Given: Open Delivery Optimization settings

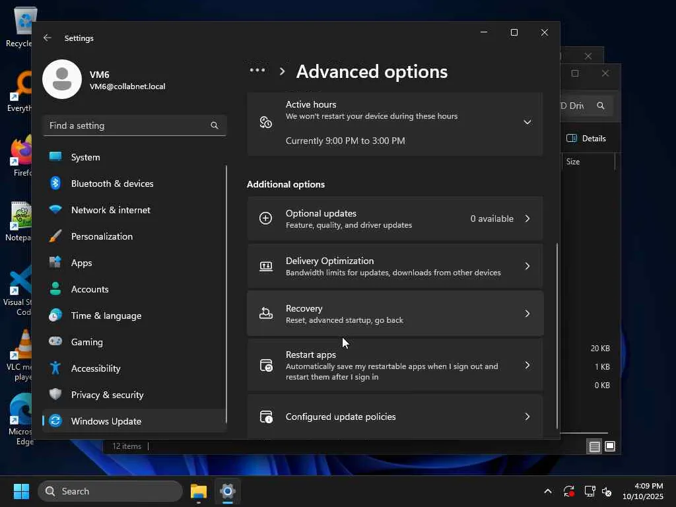Looking at the screenshot, I should 395,266.
